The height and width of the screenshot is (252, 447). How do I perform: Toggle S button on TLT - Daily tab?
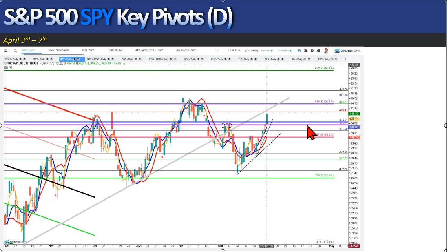pyautogui.click(x=252, y=59)
